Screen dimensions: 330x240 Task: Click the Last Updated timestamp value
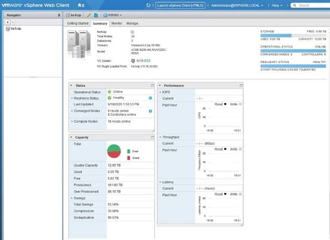tap(123, 104)
